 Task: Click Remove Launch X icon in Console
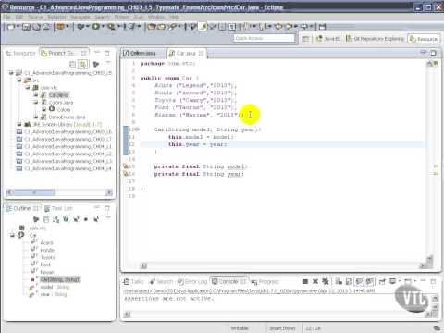[x=315, y=281]
